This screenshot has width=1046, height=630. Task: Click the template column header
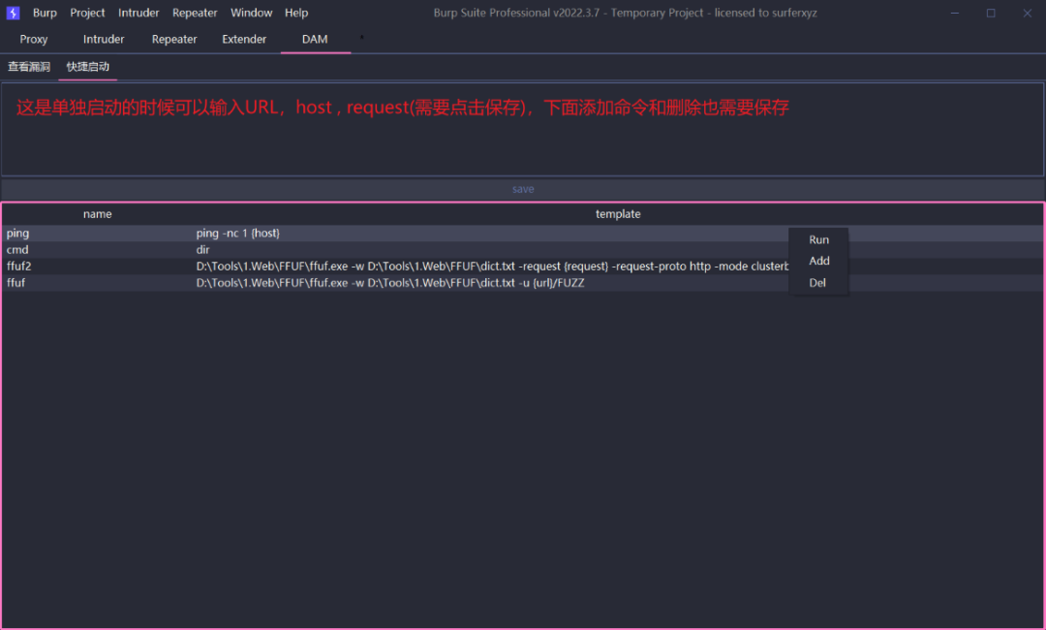(x=618, y=214)
